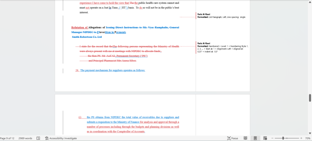This screenshot has width=312, height=141.
Task: Click the revision bar beside paragraph 26
Action: coord(63,70)
